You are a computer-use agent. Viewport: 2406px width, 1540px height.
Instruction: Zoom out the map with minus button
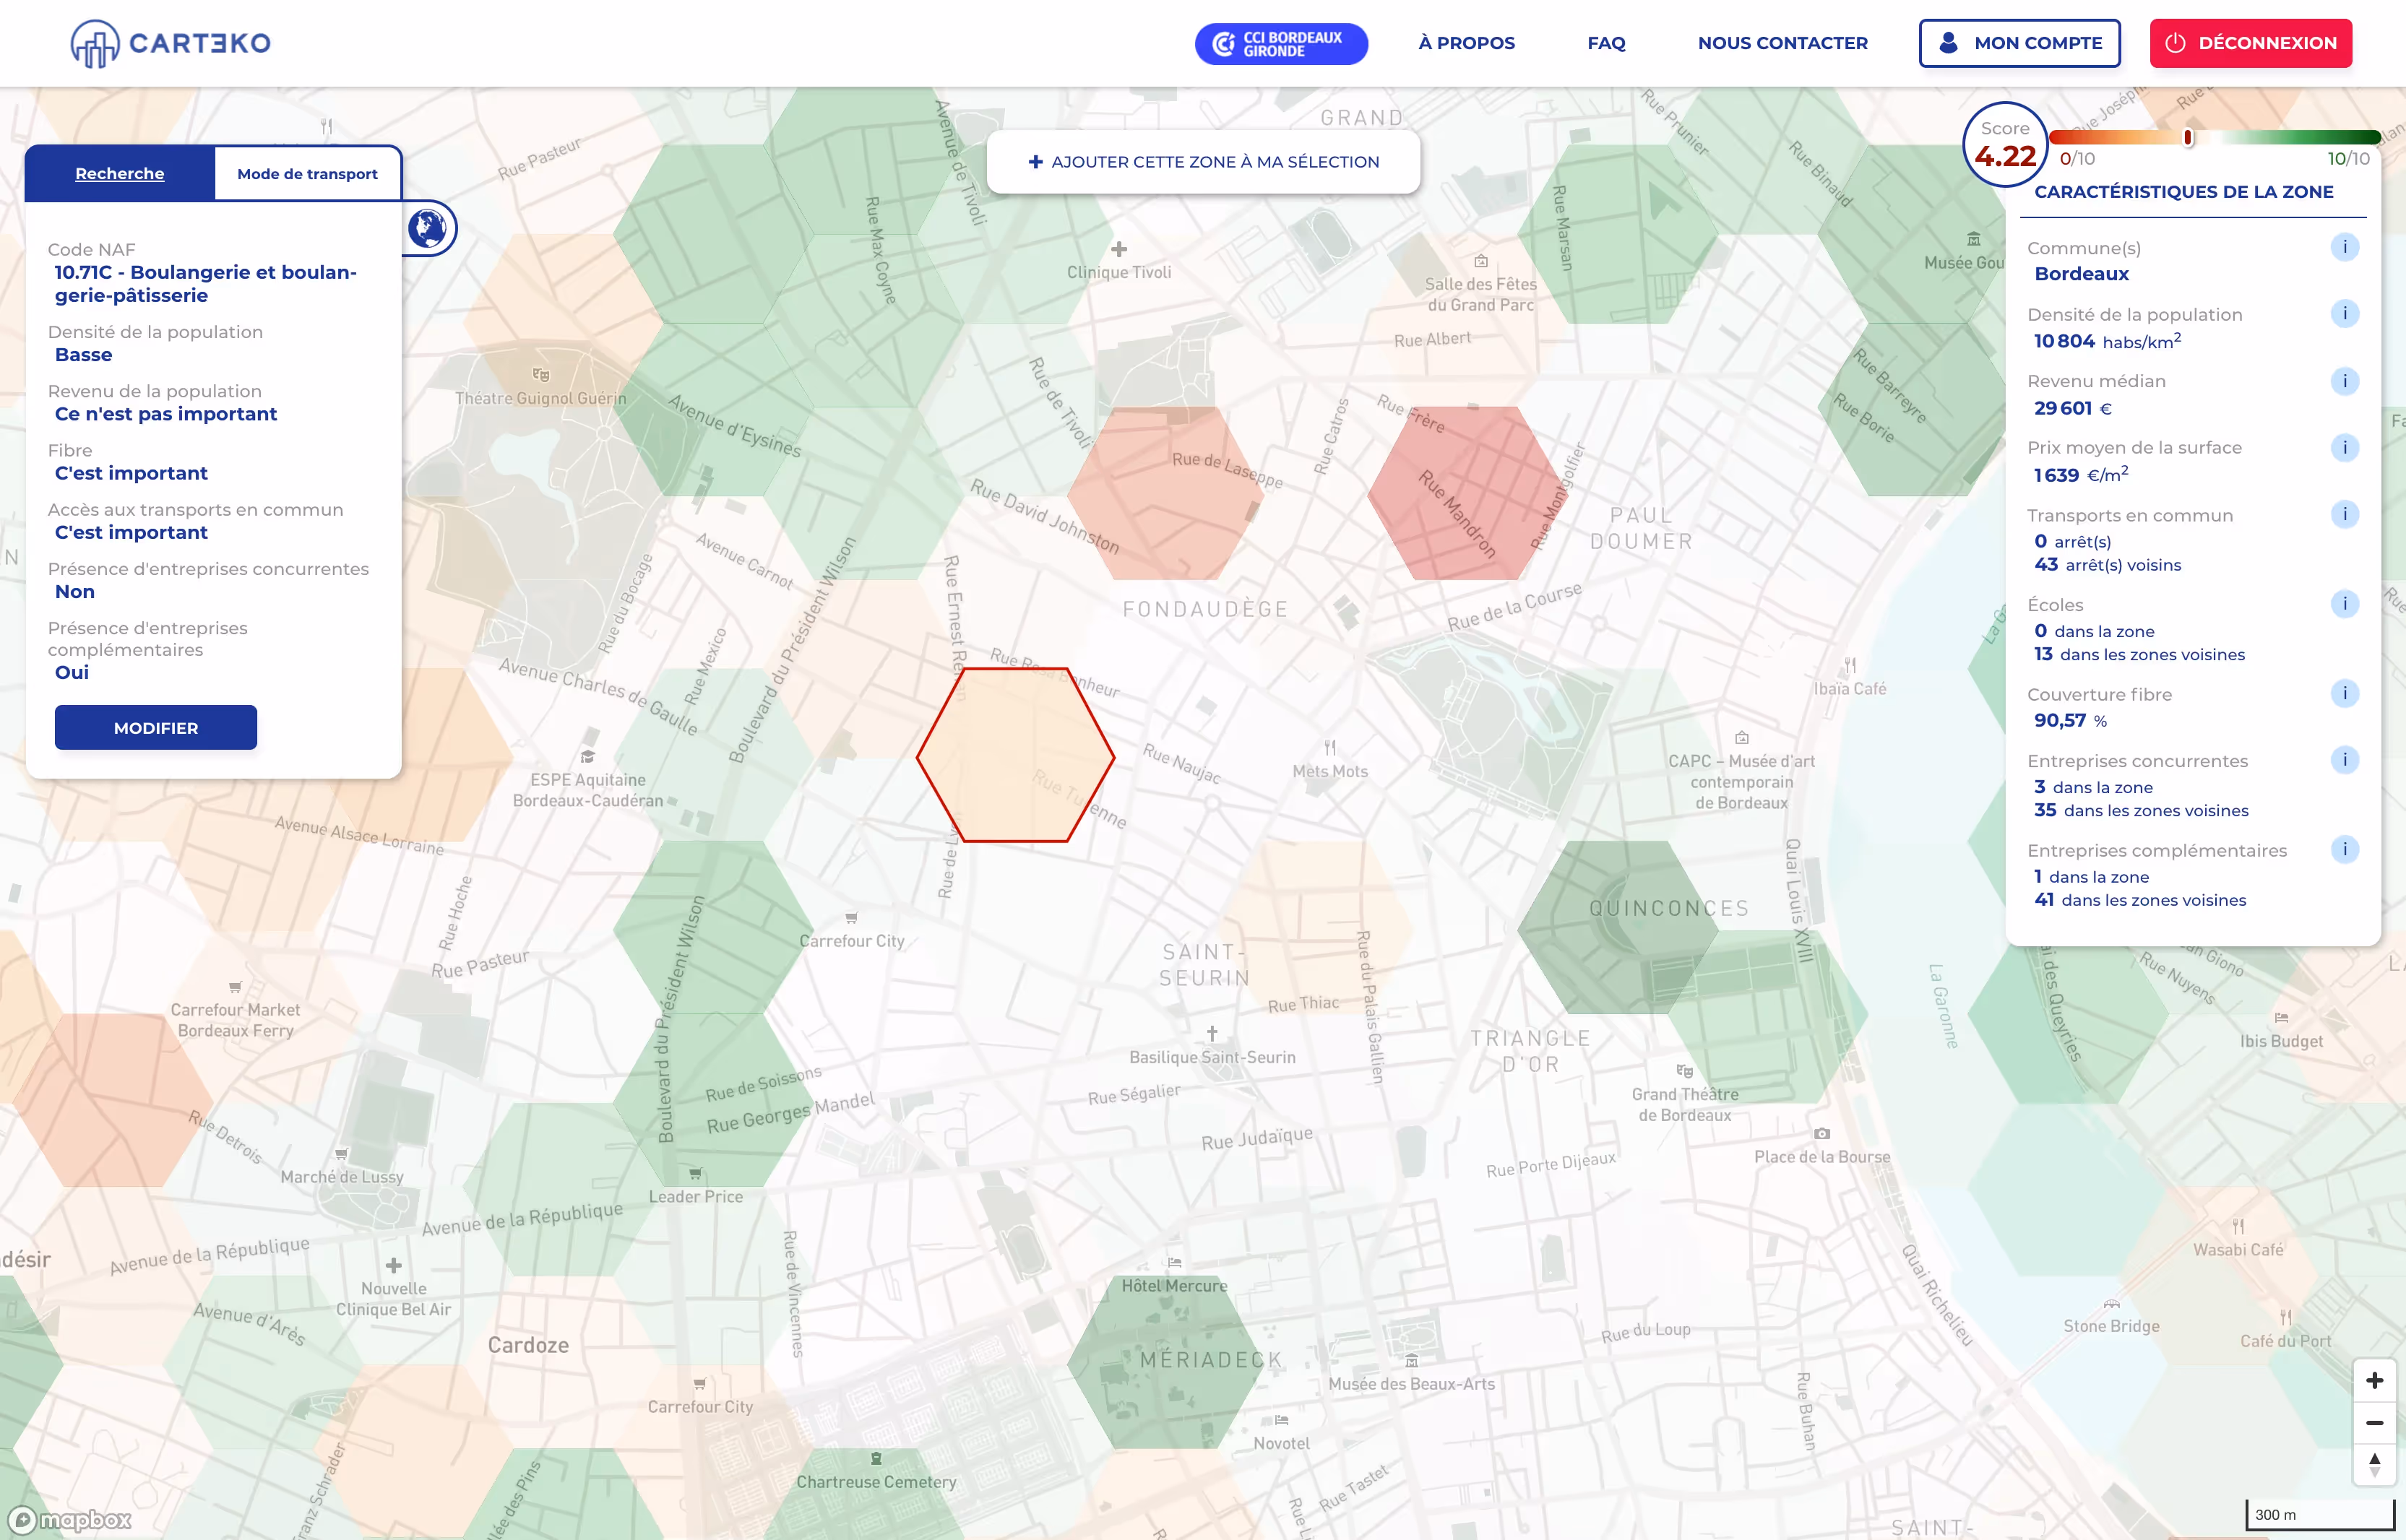click(2374, 1423)
